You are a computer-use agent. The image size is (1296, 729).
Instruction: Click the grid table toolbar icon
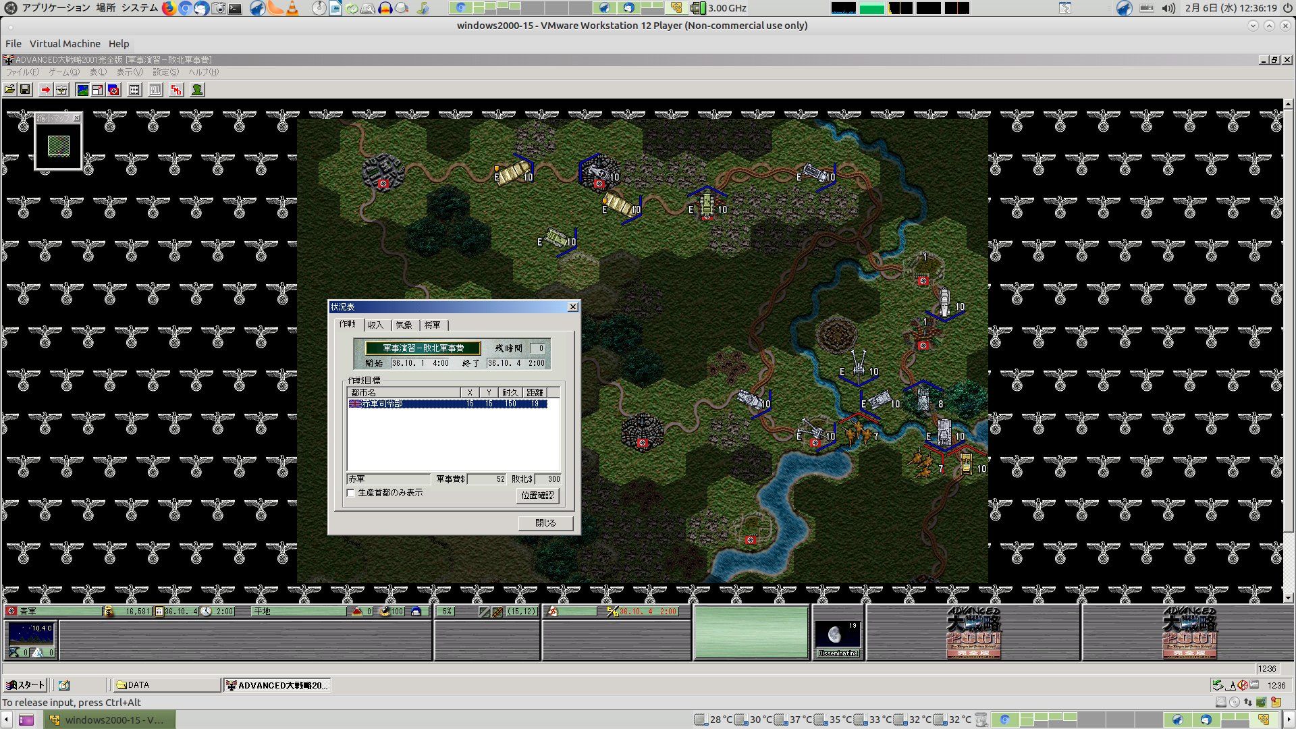tap(134, 90)
